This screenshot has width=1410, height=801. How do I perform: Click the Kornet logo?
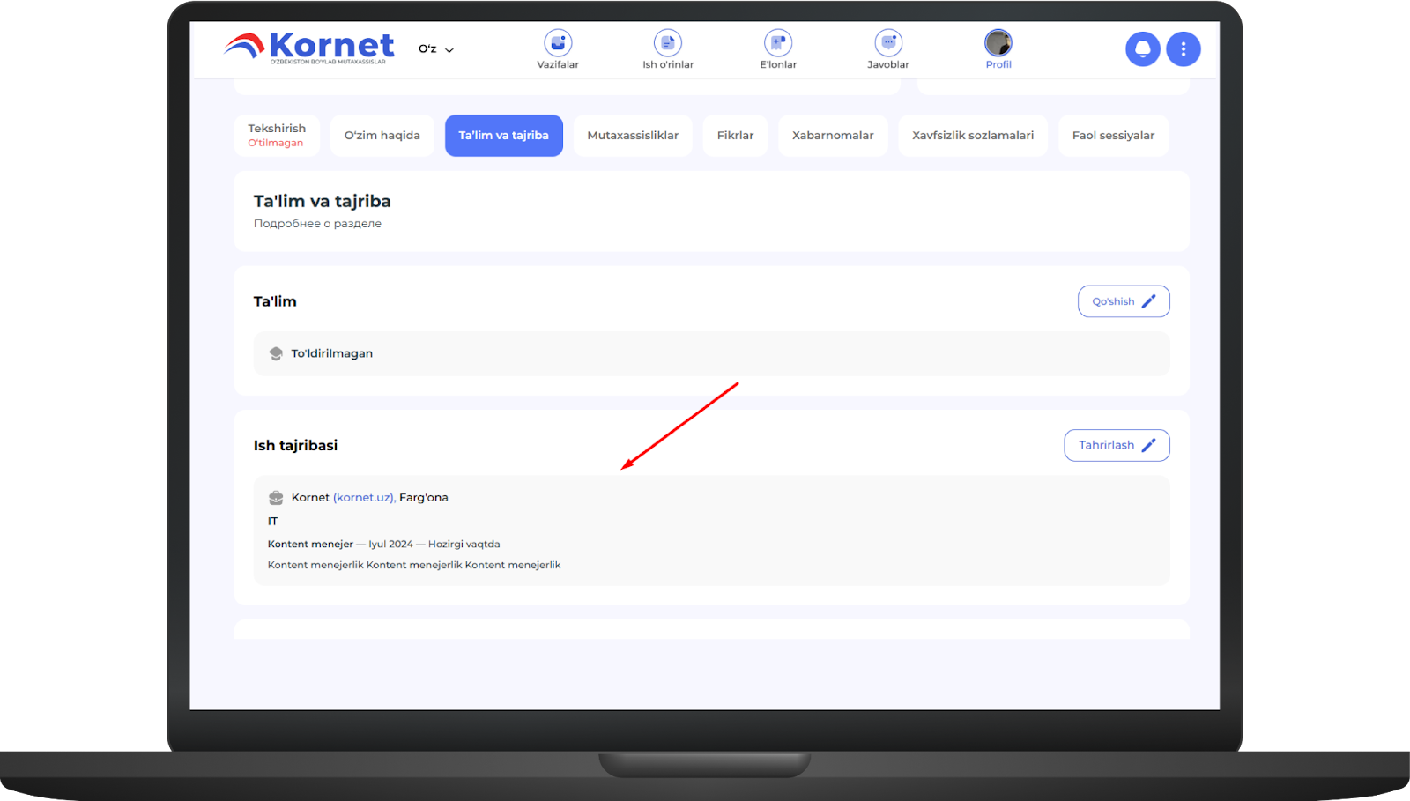point(309,47)
